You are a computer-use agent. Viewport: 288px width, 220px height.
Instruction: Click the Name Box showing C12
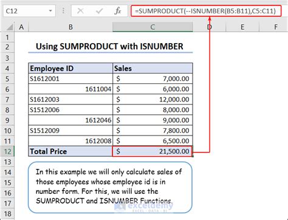[29, 11]
